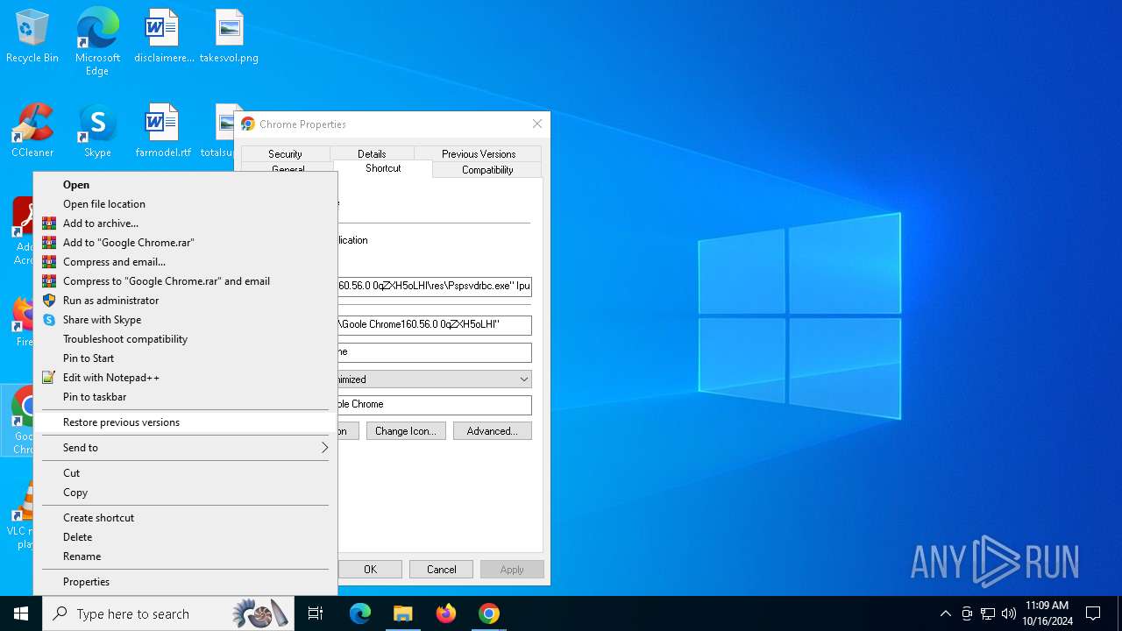The height and width of the screenshot is (631, 1122).
Task: Select Create shortcut
Action: 185,518
